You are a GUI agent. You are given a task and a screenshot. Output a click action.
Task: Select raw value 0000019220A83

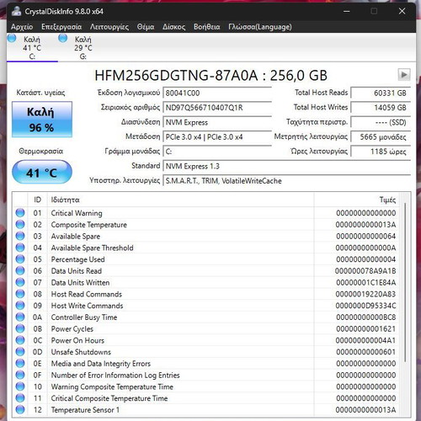point(365,294)
